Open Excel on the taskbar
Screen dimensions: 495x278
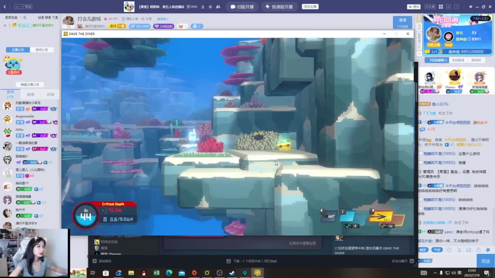click(156, 273)
